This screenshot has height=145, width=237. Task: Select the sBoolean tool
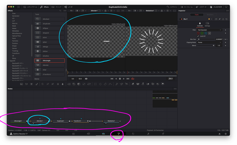[x=49, y=19]
